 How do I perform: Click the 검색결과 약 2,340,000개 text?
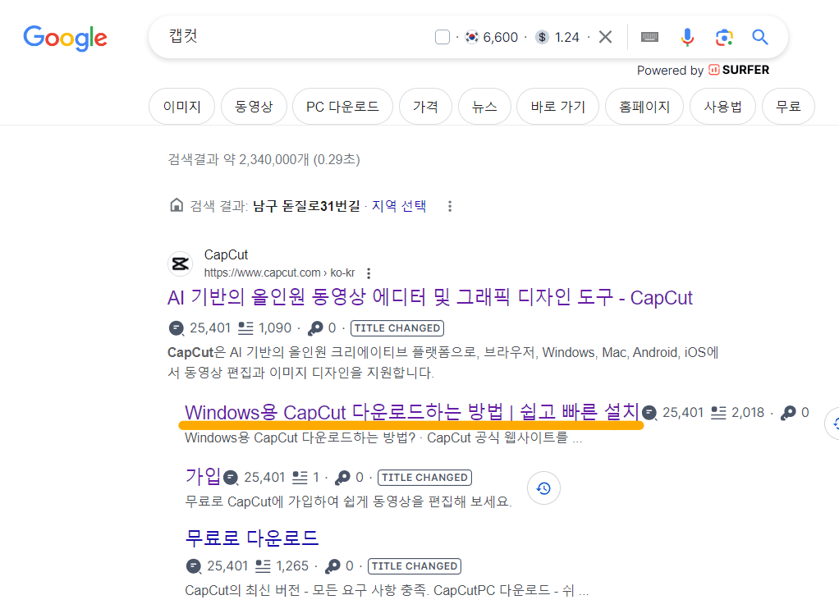click(x=264, y=159)
